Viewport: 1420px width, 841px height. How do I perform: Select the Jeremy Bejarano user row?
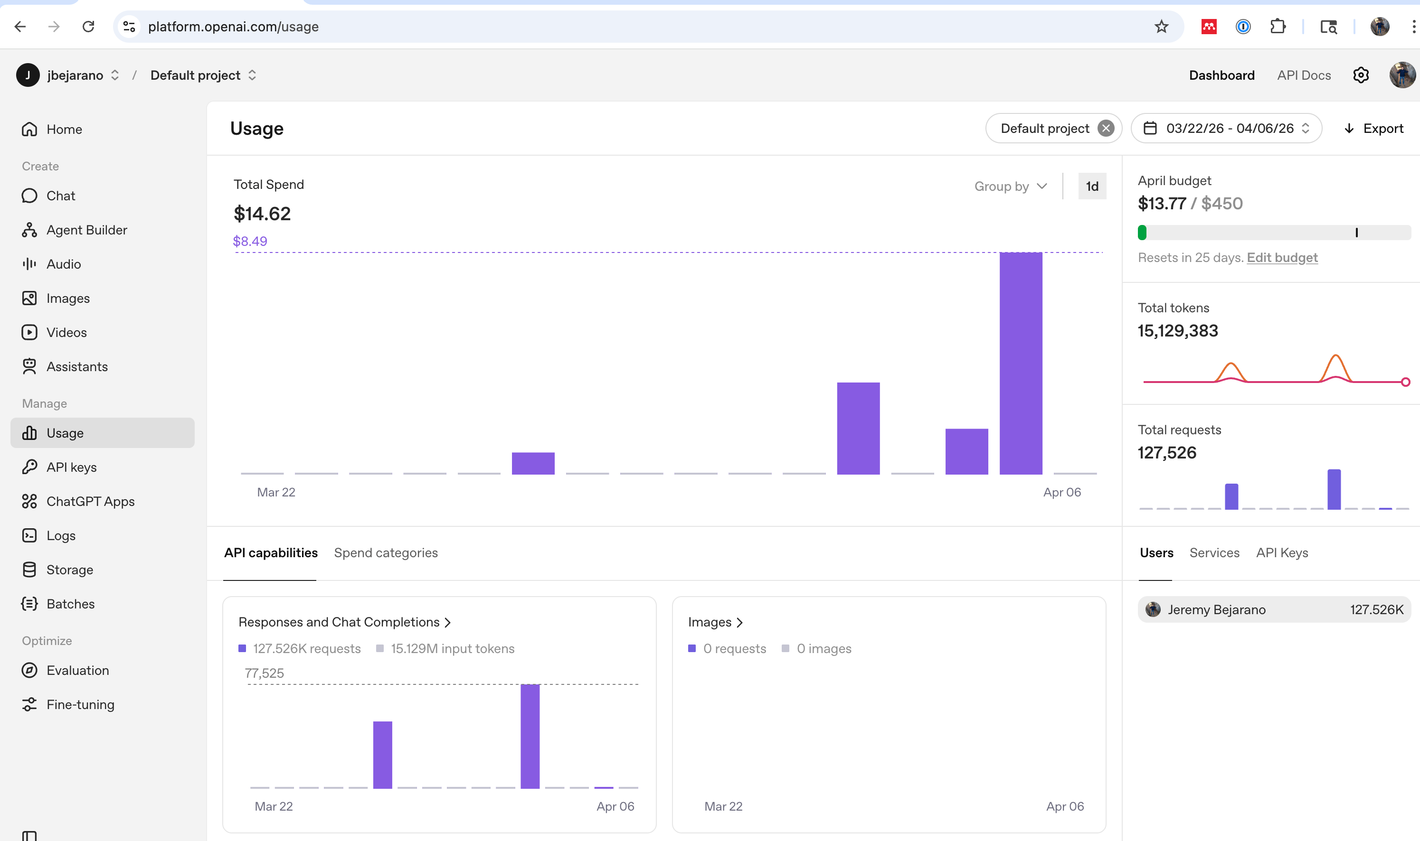pos(1274,610)
